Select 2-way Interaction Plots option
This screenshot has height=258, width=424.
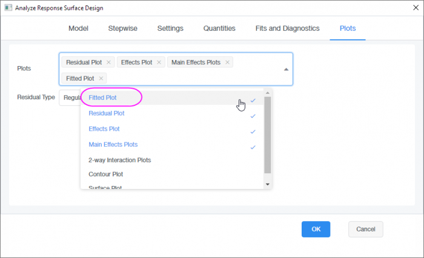click(x=119, y=160)
